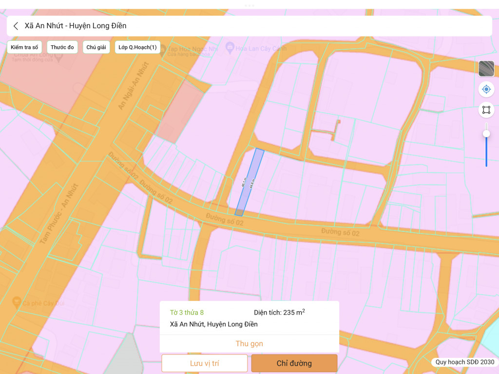The height and width of the screenshot is (374, 499).
Task: Tap the Cà phê Cây Dúi map pin
Action: [17, 303]
